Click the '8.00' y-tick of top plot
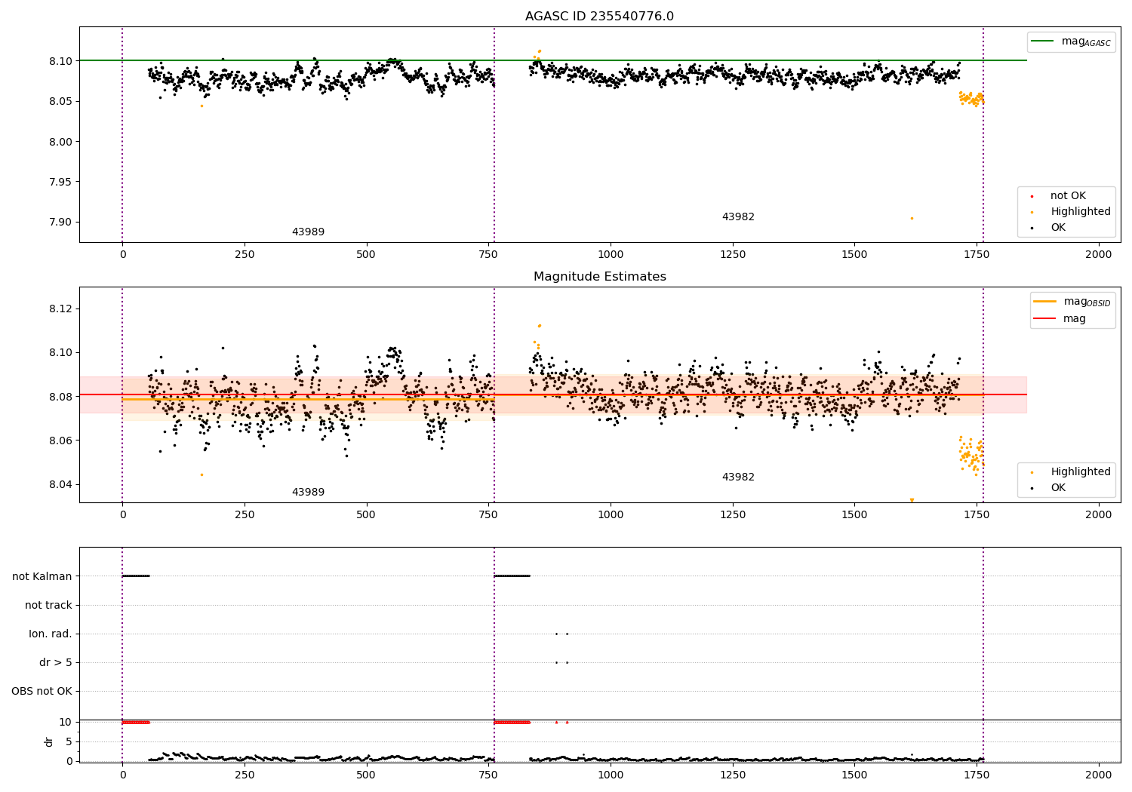Viewport: 1132px width, 792px height. point(61,142)
